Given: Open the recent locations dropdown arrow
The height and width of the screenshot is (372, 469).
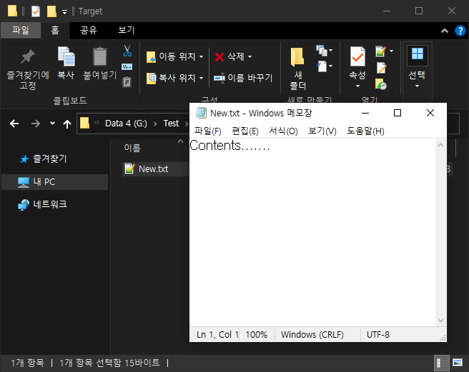Looking at the screenshot, I should point(52,123).
